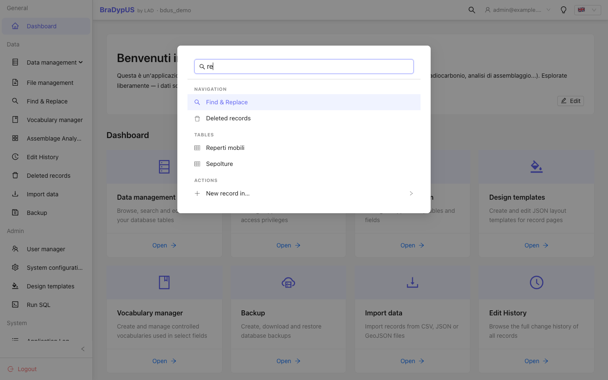This screenshot has width=608, height=380.
Task: Click the Design templates card paint bucket icon
Action: 537,167
